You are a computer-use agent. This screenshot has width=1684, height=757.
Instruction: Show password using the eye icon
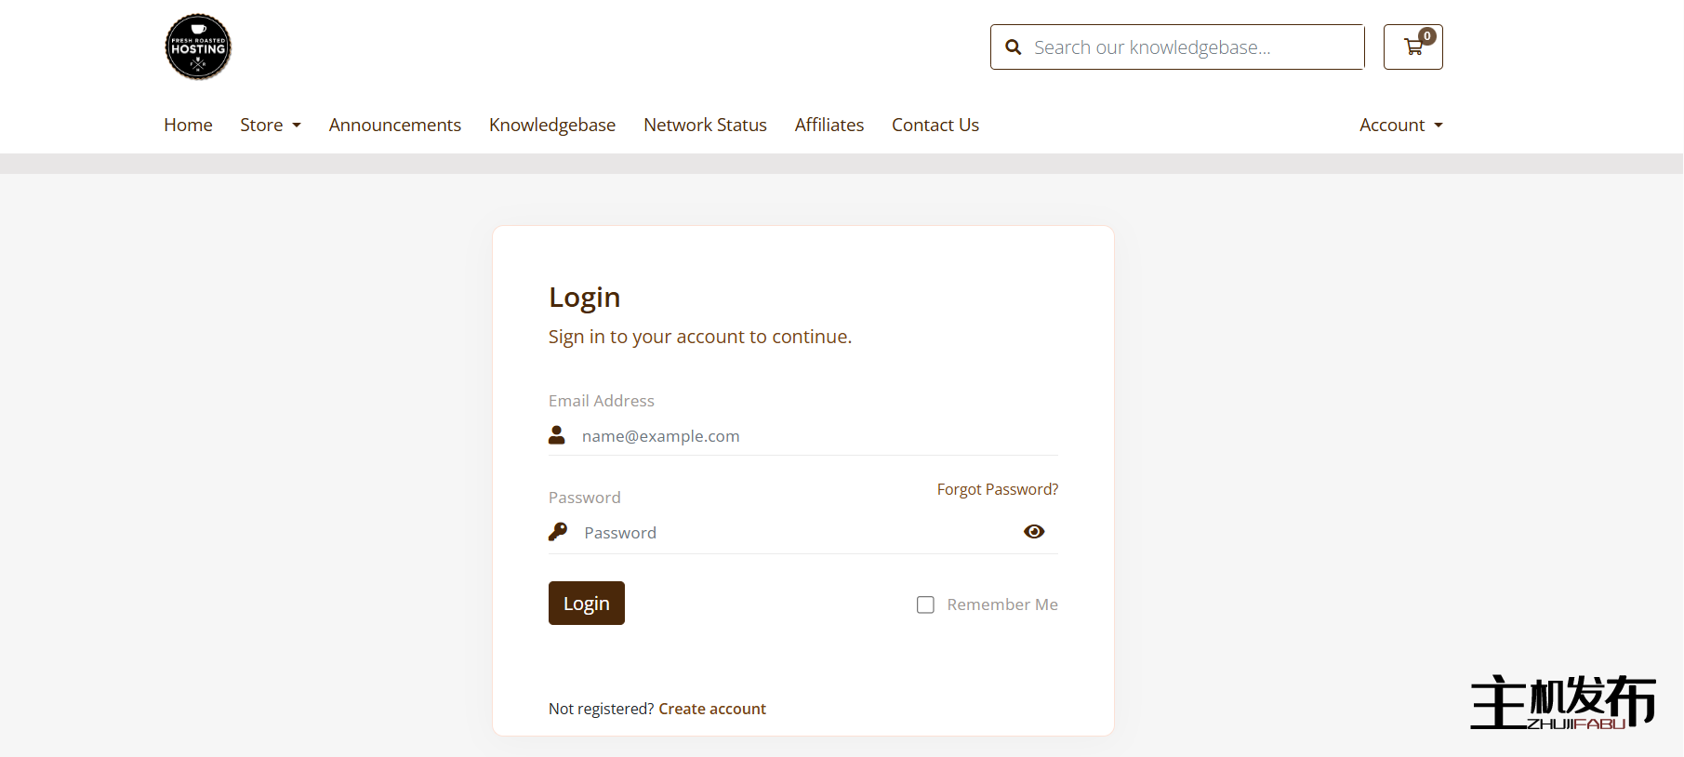(x=1034, y=532)
